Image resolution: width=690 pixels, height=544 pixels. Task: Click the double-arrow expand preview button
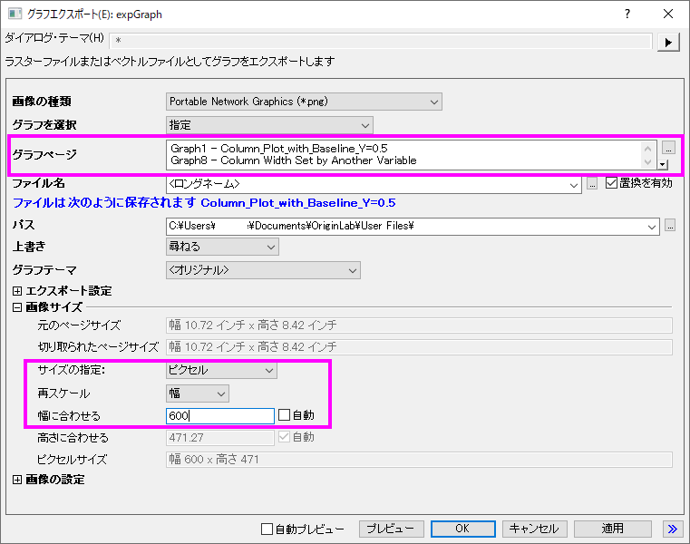[x=673, y=529]
